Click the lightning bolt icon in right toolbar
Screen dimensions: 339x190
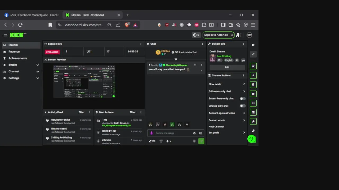point(253,75)
